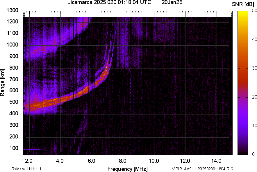
Task: Click the range tick label 1200
Action: pos(12,21)
